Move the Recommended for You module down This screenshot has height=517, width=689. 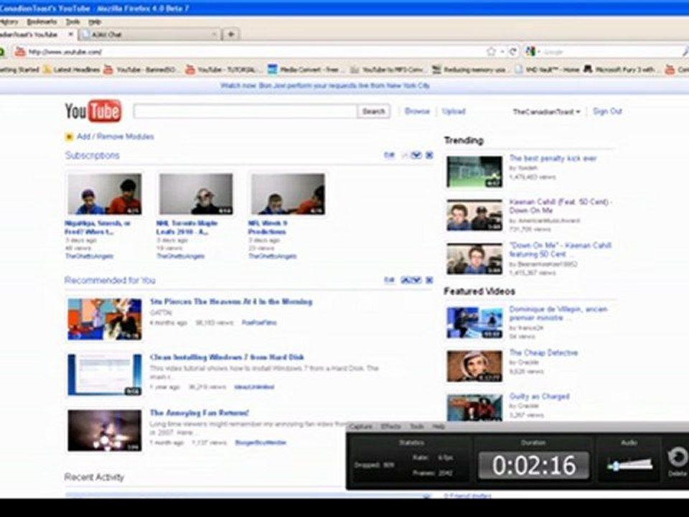tap(416, 280)
